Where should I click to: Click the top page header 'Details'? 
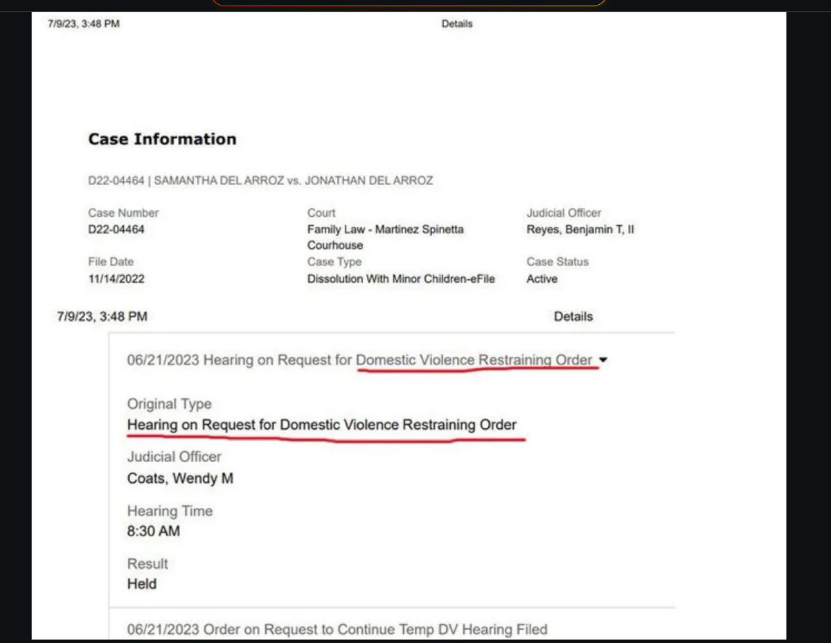tap(457, 24)
